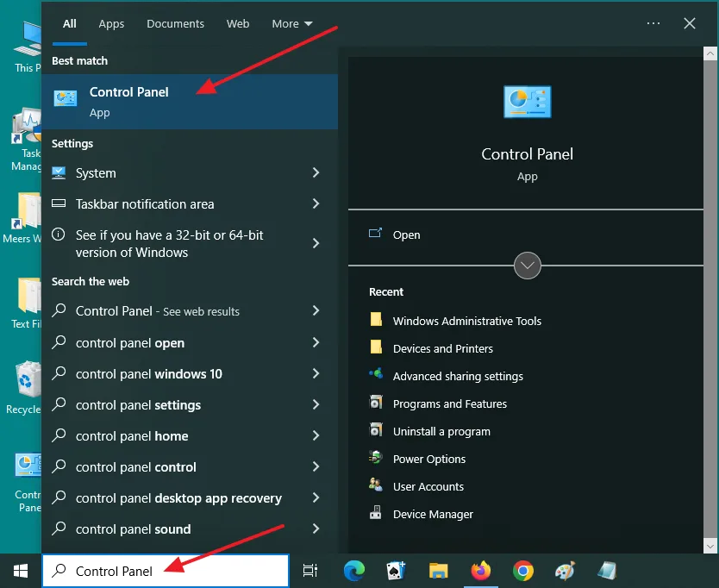Click the Power Options icon in Recent

[376, 457]
